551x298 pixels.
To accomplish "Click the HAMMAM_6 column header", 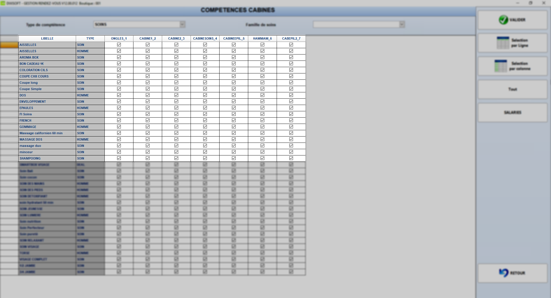I will pos(262,38).
